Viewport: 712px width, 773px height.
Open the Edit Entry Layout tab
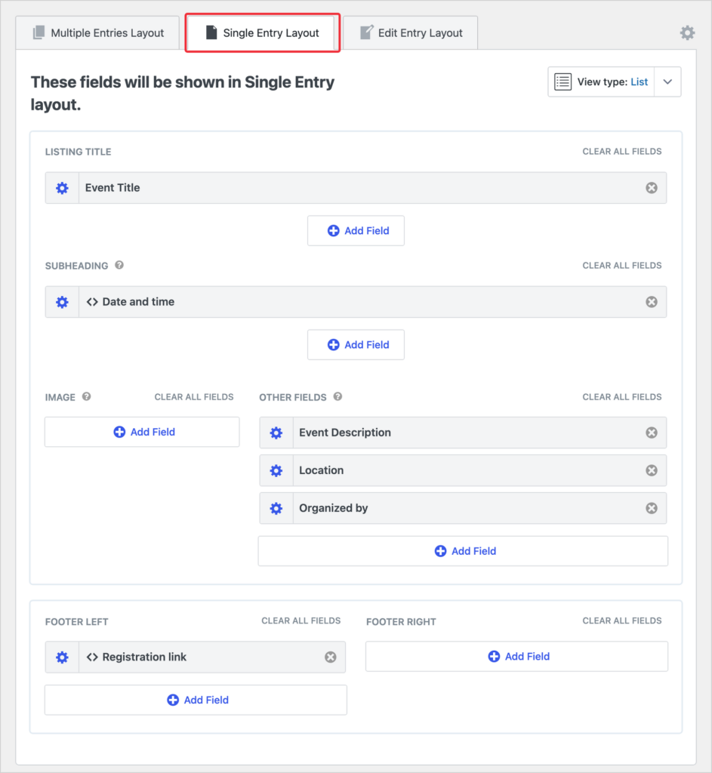410,33
